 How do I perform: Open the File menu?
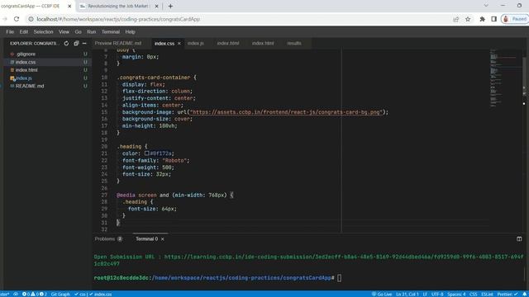point(10,32)
